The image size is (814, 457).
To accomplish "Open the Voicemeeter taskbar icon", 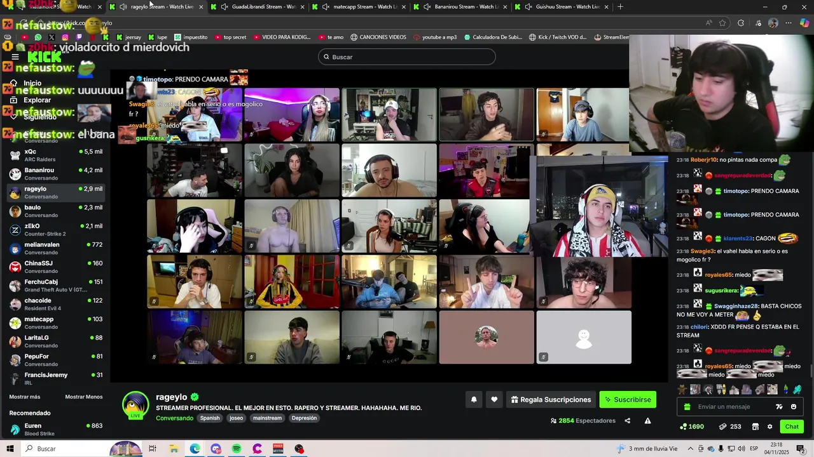I will point(278,449).
